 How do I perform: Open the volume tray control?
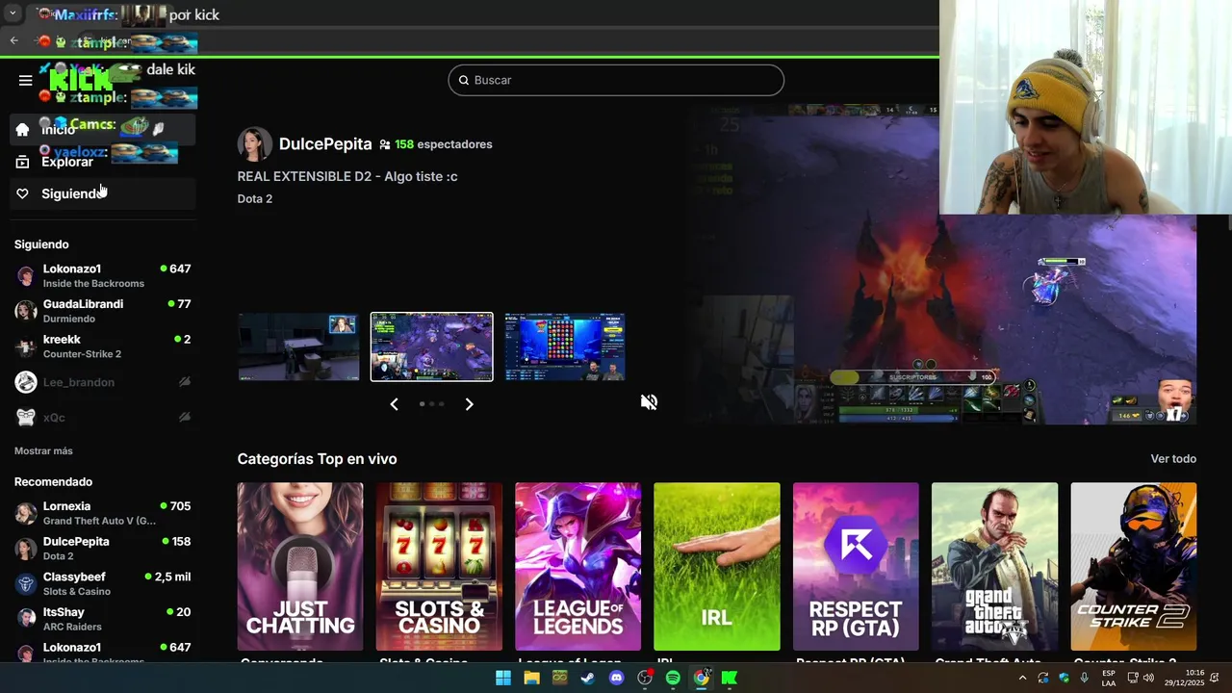[1148, 678]
